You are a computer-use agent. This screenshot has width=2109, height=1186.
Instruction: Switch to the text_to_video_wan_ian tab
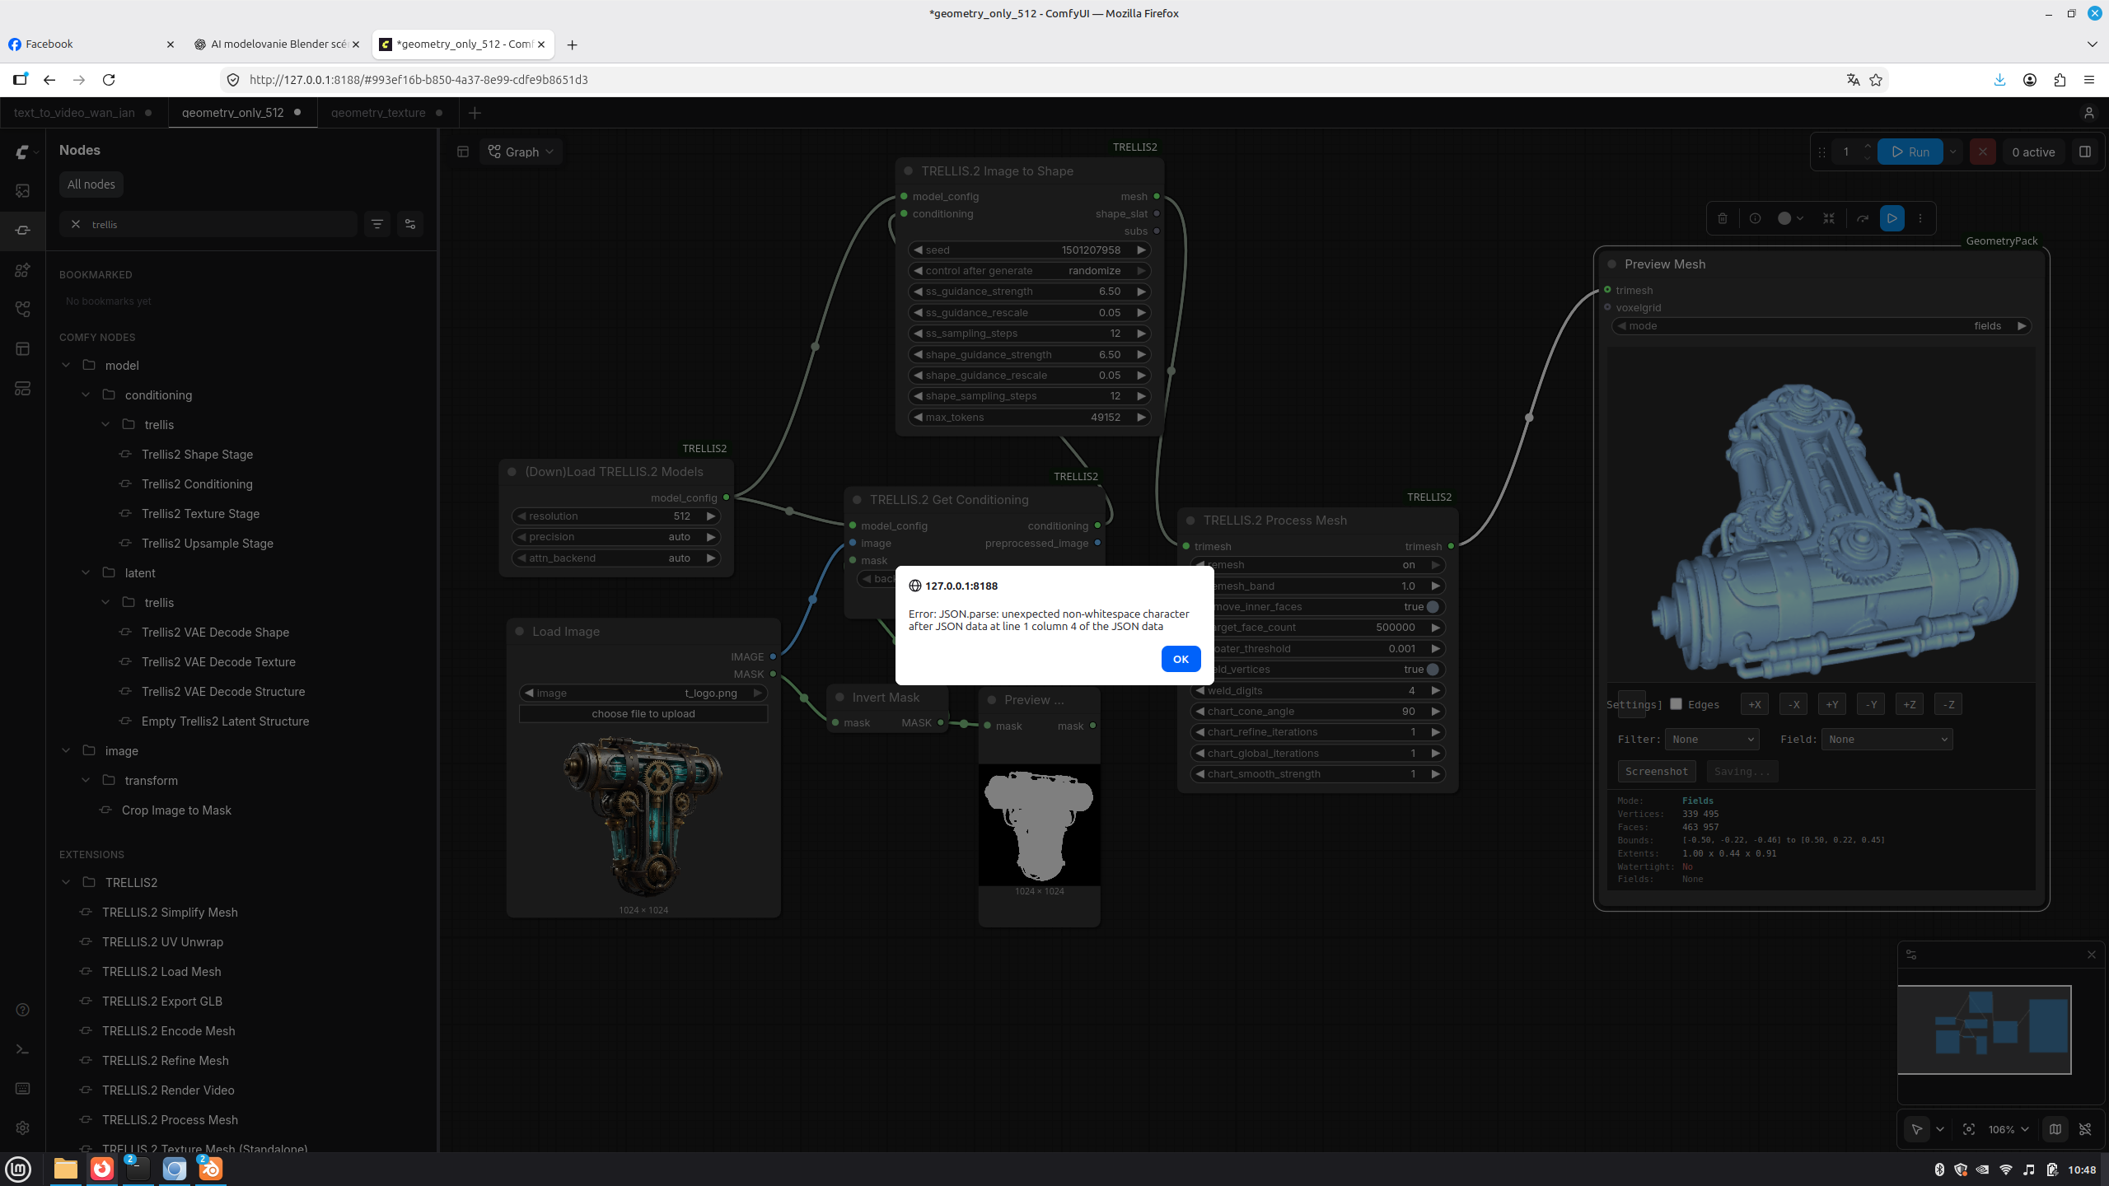coord(74,113)
